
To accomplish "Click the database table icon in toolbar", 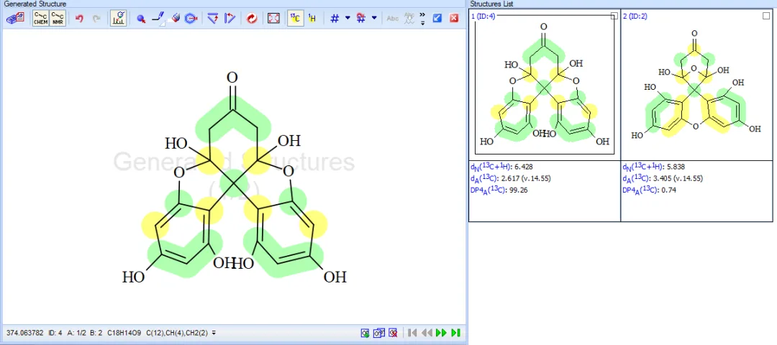I will point(16,18).
